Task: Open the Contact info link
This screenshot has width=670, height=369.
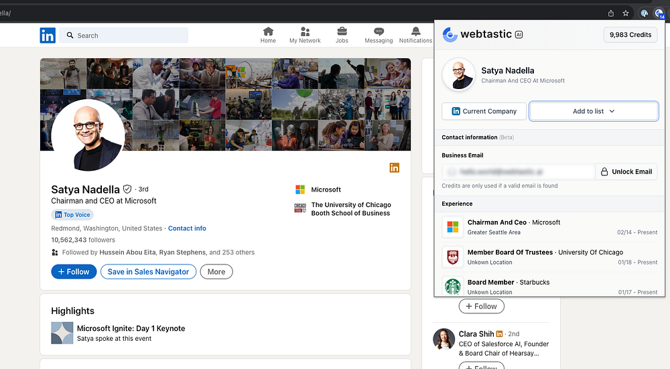Action: pos(187,228)
